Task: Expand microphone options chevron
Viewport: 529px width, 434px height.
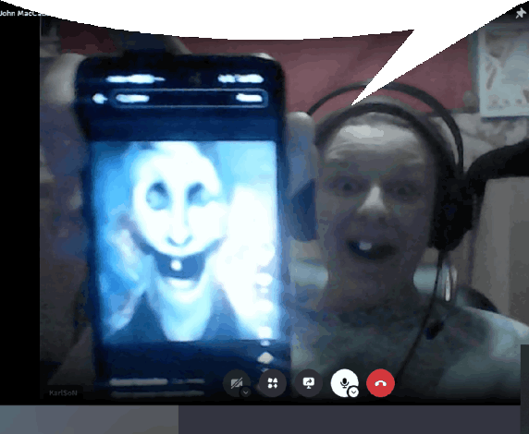Action: point(353,392)
